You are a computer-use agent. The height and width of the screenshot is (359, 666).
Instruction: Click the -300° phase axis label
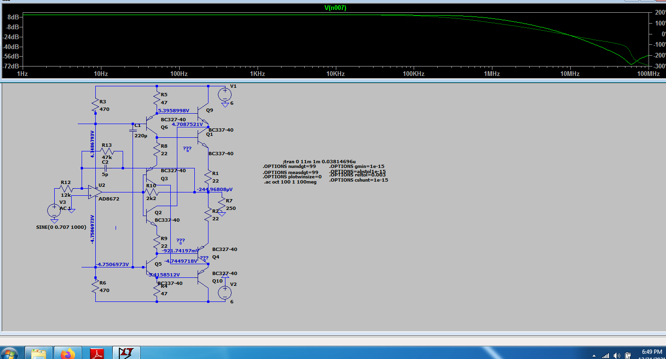tap(659, 66)
